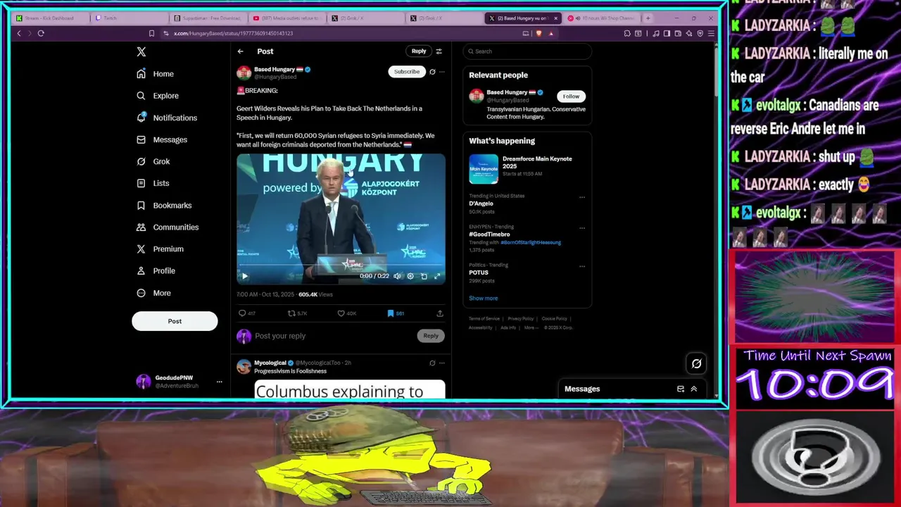Open picture-in-picture for the video

pyautogui.click(x=424, y=276)
